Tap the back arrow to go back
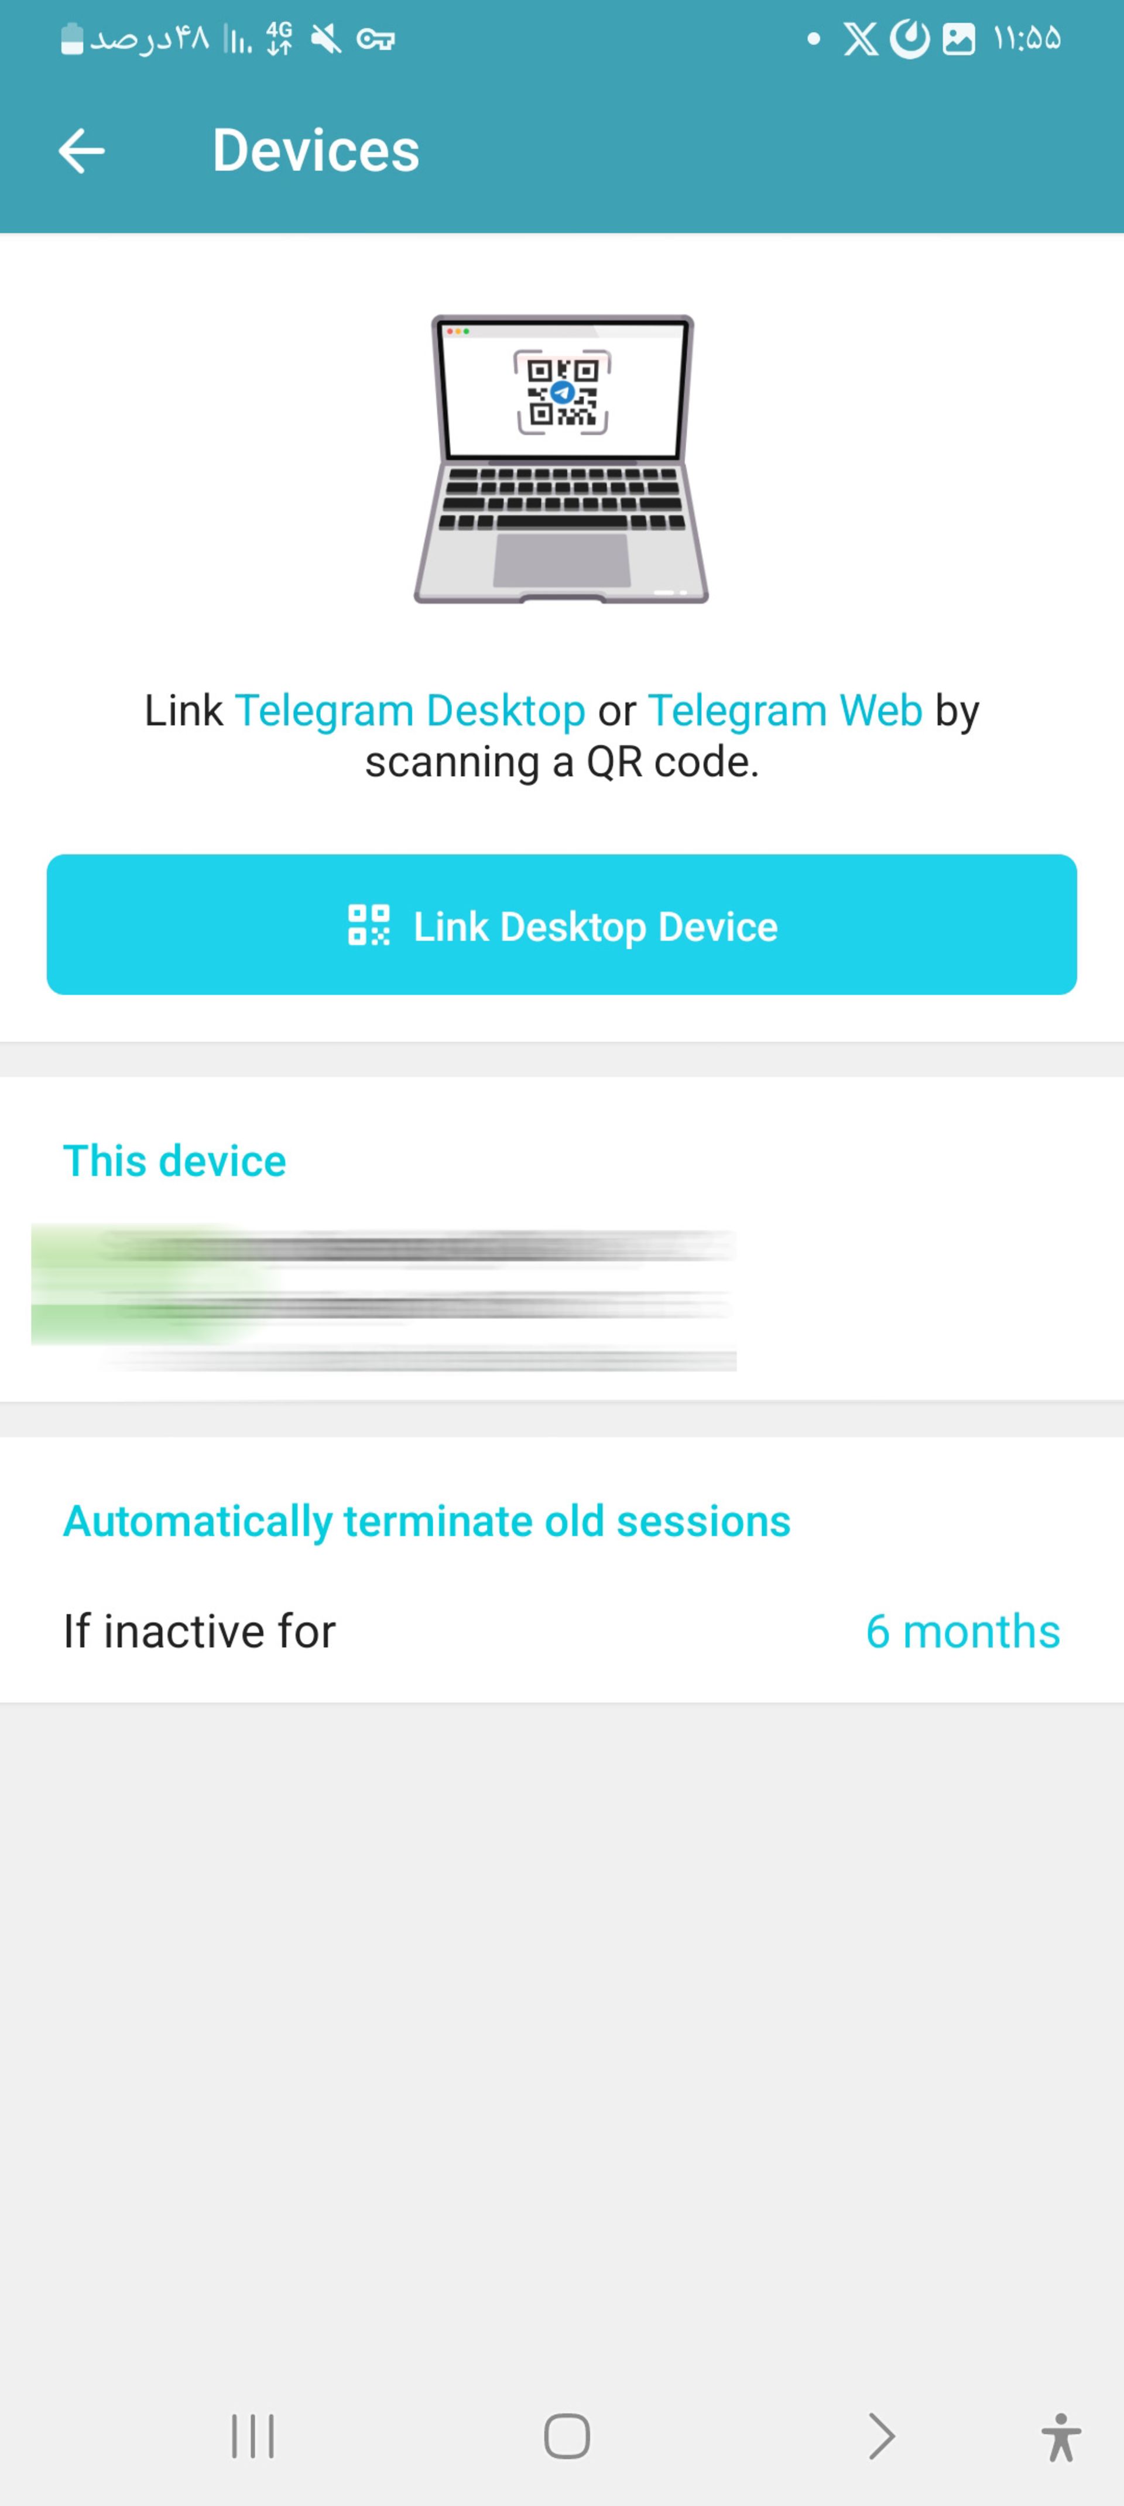 (80, 150)
